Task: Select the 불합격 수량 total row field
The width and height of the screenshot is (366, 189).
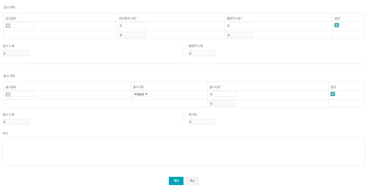Action: tap(240, 35)
